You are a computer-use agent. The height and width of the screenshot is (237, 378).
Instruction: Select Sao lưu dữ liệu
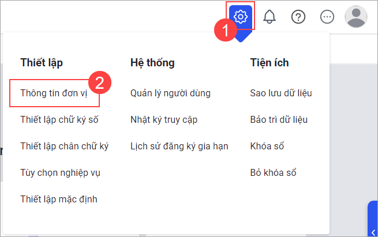[281, 93]
